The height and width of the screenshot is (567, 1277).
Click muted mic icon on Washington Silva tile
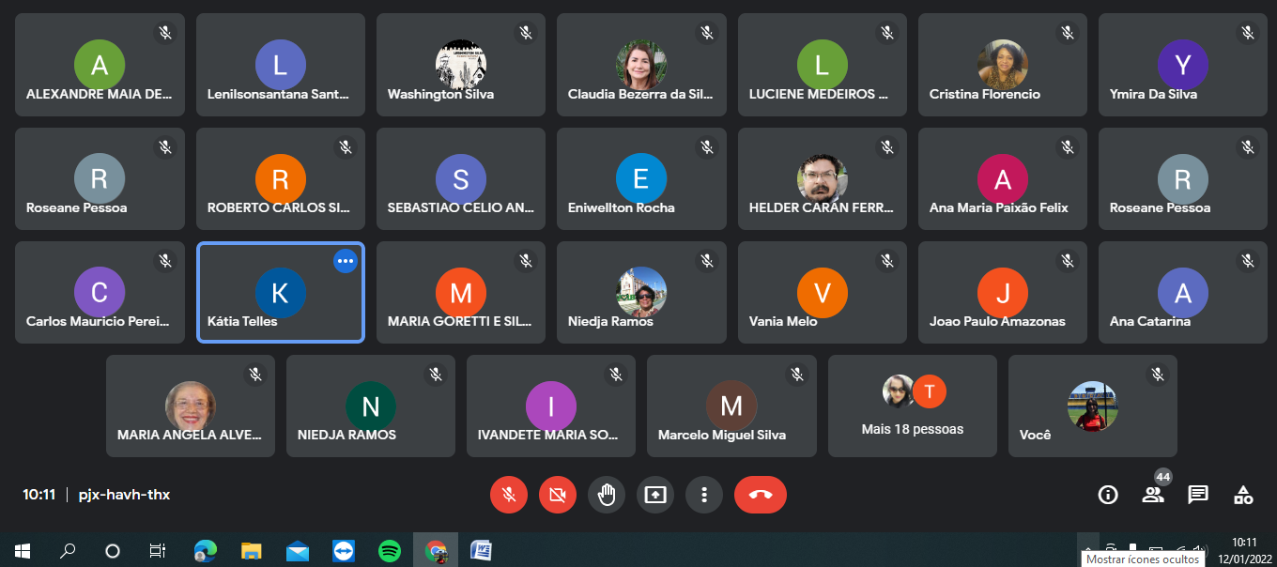pyautogui.click(x=526, y=33)
